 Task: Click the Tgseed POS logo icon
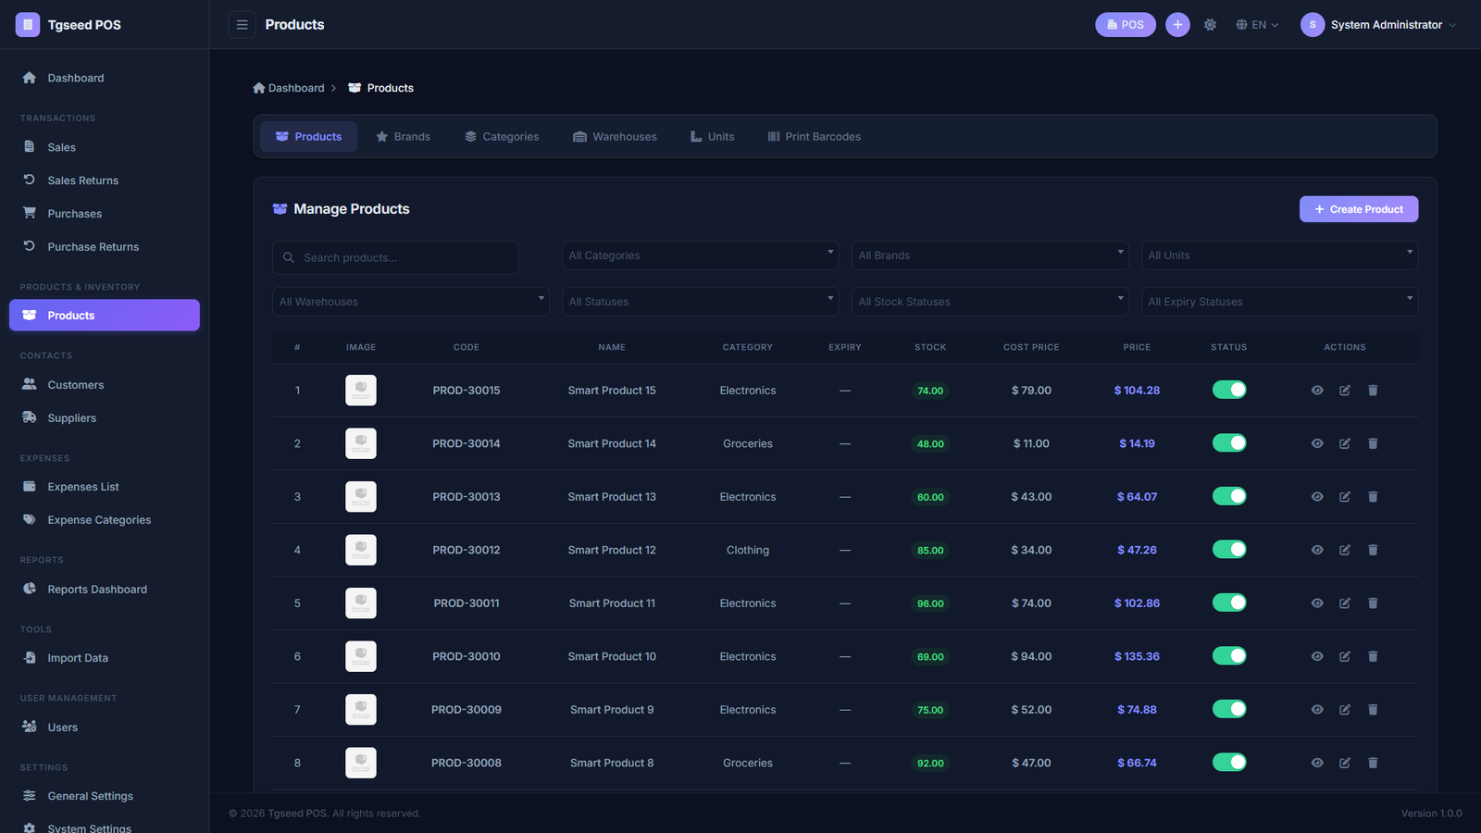(28, 25)
